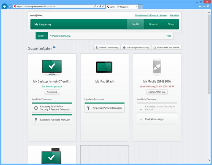Screen dimensions: 212x165
Task: Click the Gruppenaufgaben help question mark icon
Action: click(x=54, y=47)
